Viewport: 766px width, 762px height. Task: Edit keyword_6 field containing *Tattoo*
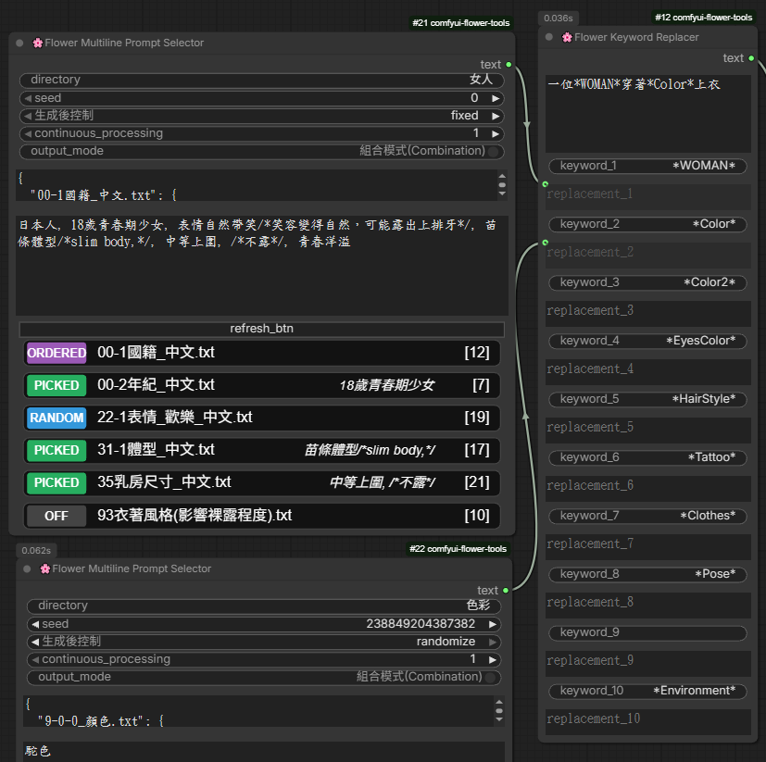pyautogui.click(x=647, y=457)
